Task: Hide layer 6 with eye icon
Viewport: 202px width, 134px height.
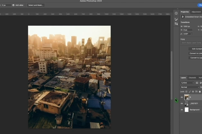Action: [182, 97]
